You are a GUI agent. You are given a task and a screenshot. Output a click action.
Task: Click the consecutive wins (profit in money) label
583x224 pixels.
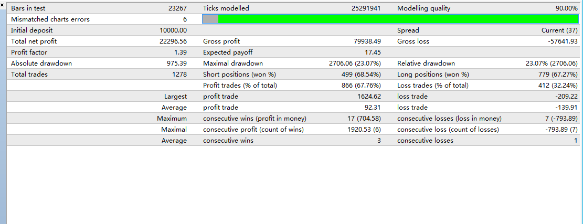pos(255,119)
